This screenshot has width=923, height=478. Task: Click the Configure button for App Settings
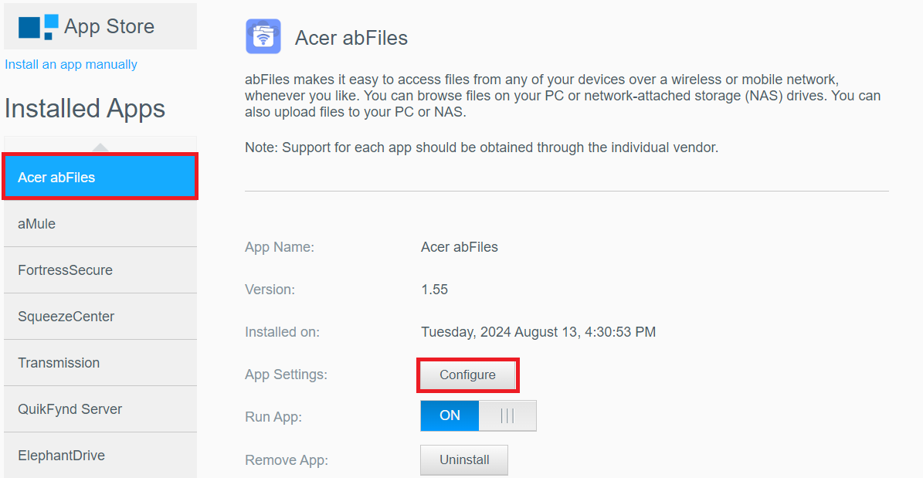(467, 375)
